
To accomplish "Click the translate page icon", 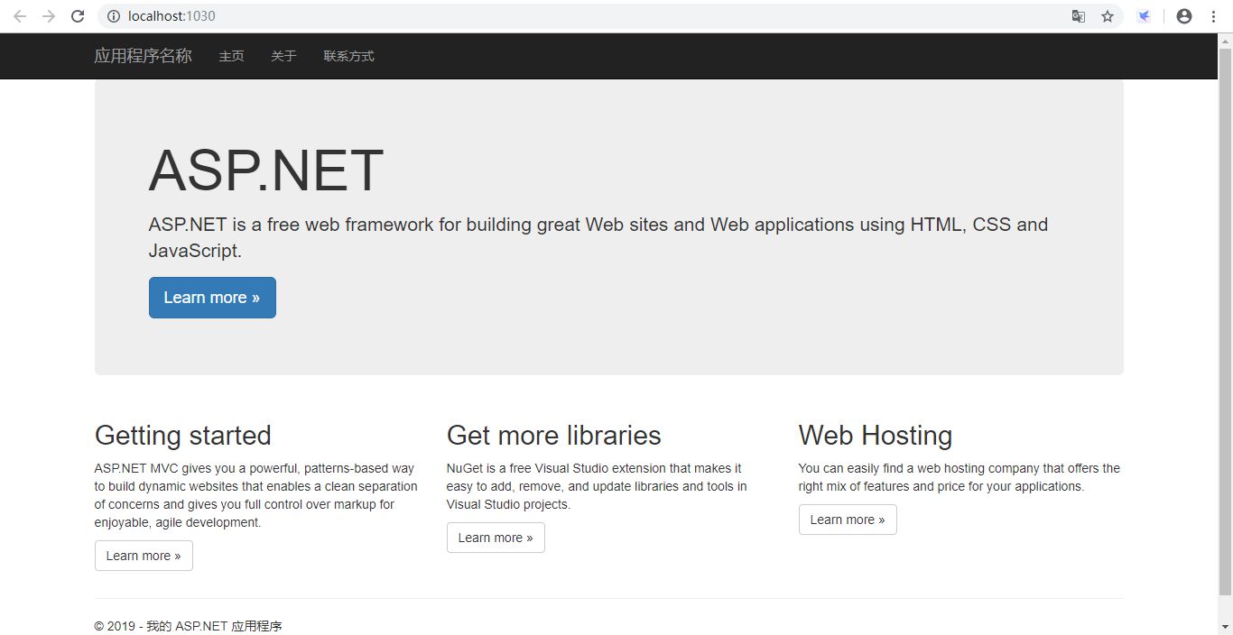I will click(1079, 16).
